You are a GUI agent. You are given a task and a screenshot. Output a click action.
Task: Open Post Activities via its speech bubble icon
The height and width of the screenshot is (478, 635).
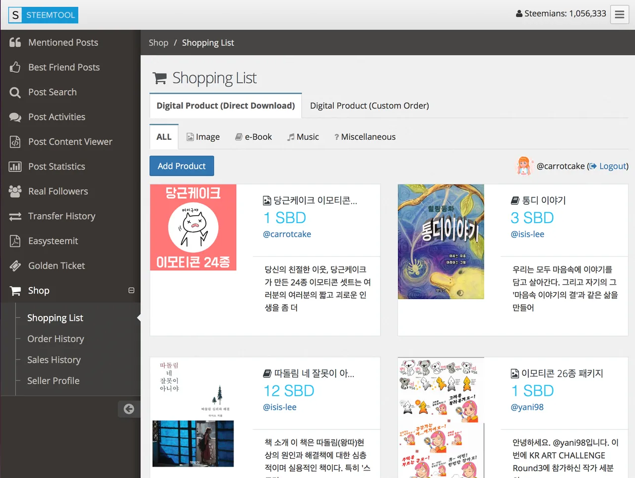pyautogui.click(x=15, y=117)
